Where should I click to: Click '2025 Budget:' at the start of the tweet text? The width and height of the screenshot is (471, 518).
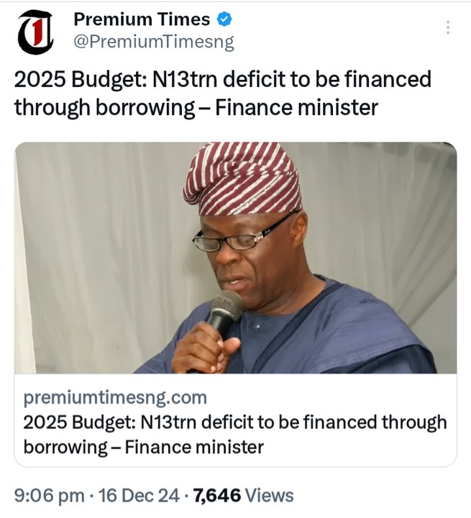68,79
